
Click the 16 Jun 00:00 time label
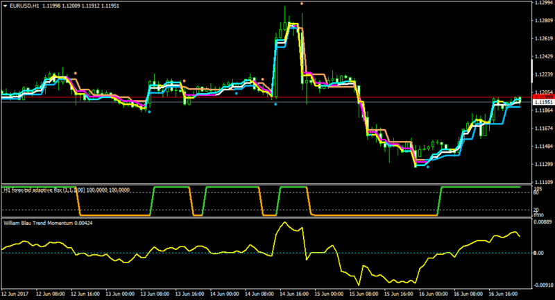coord(433,294)
